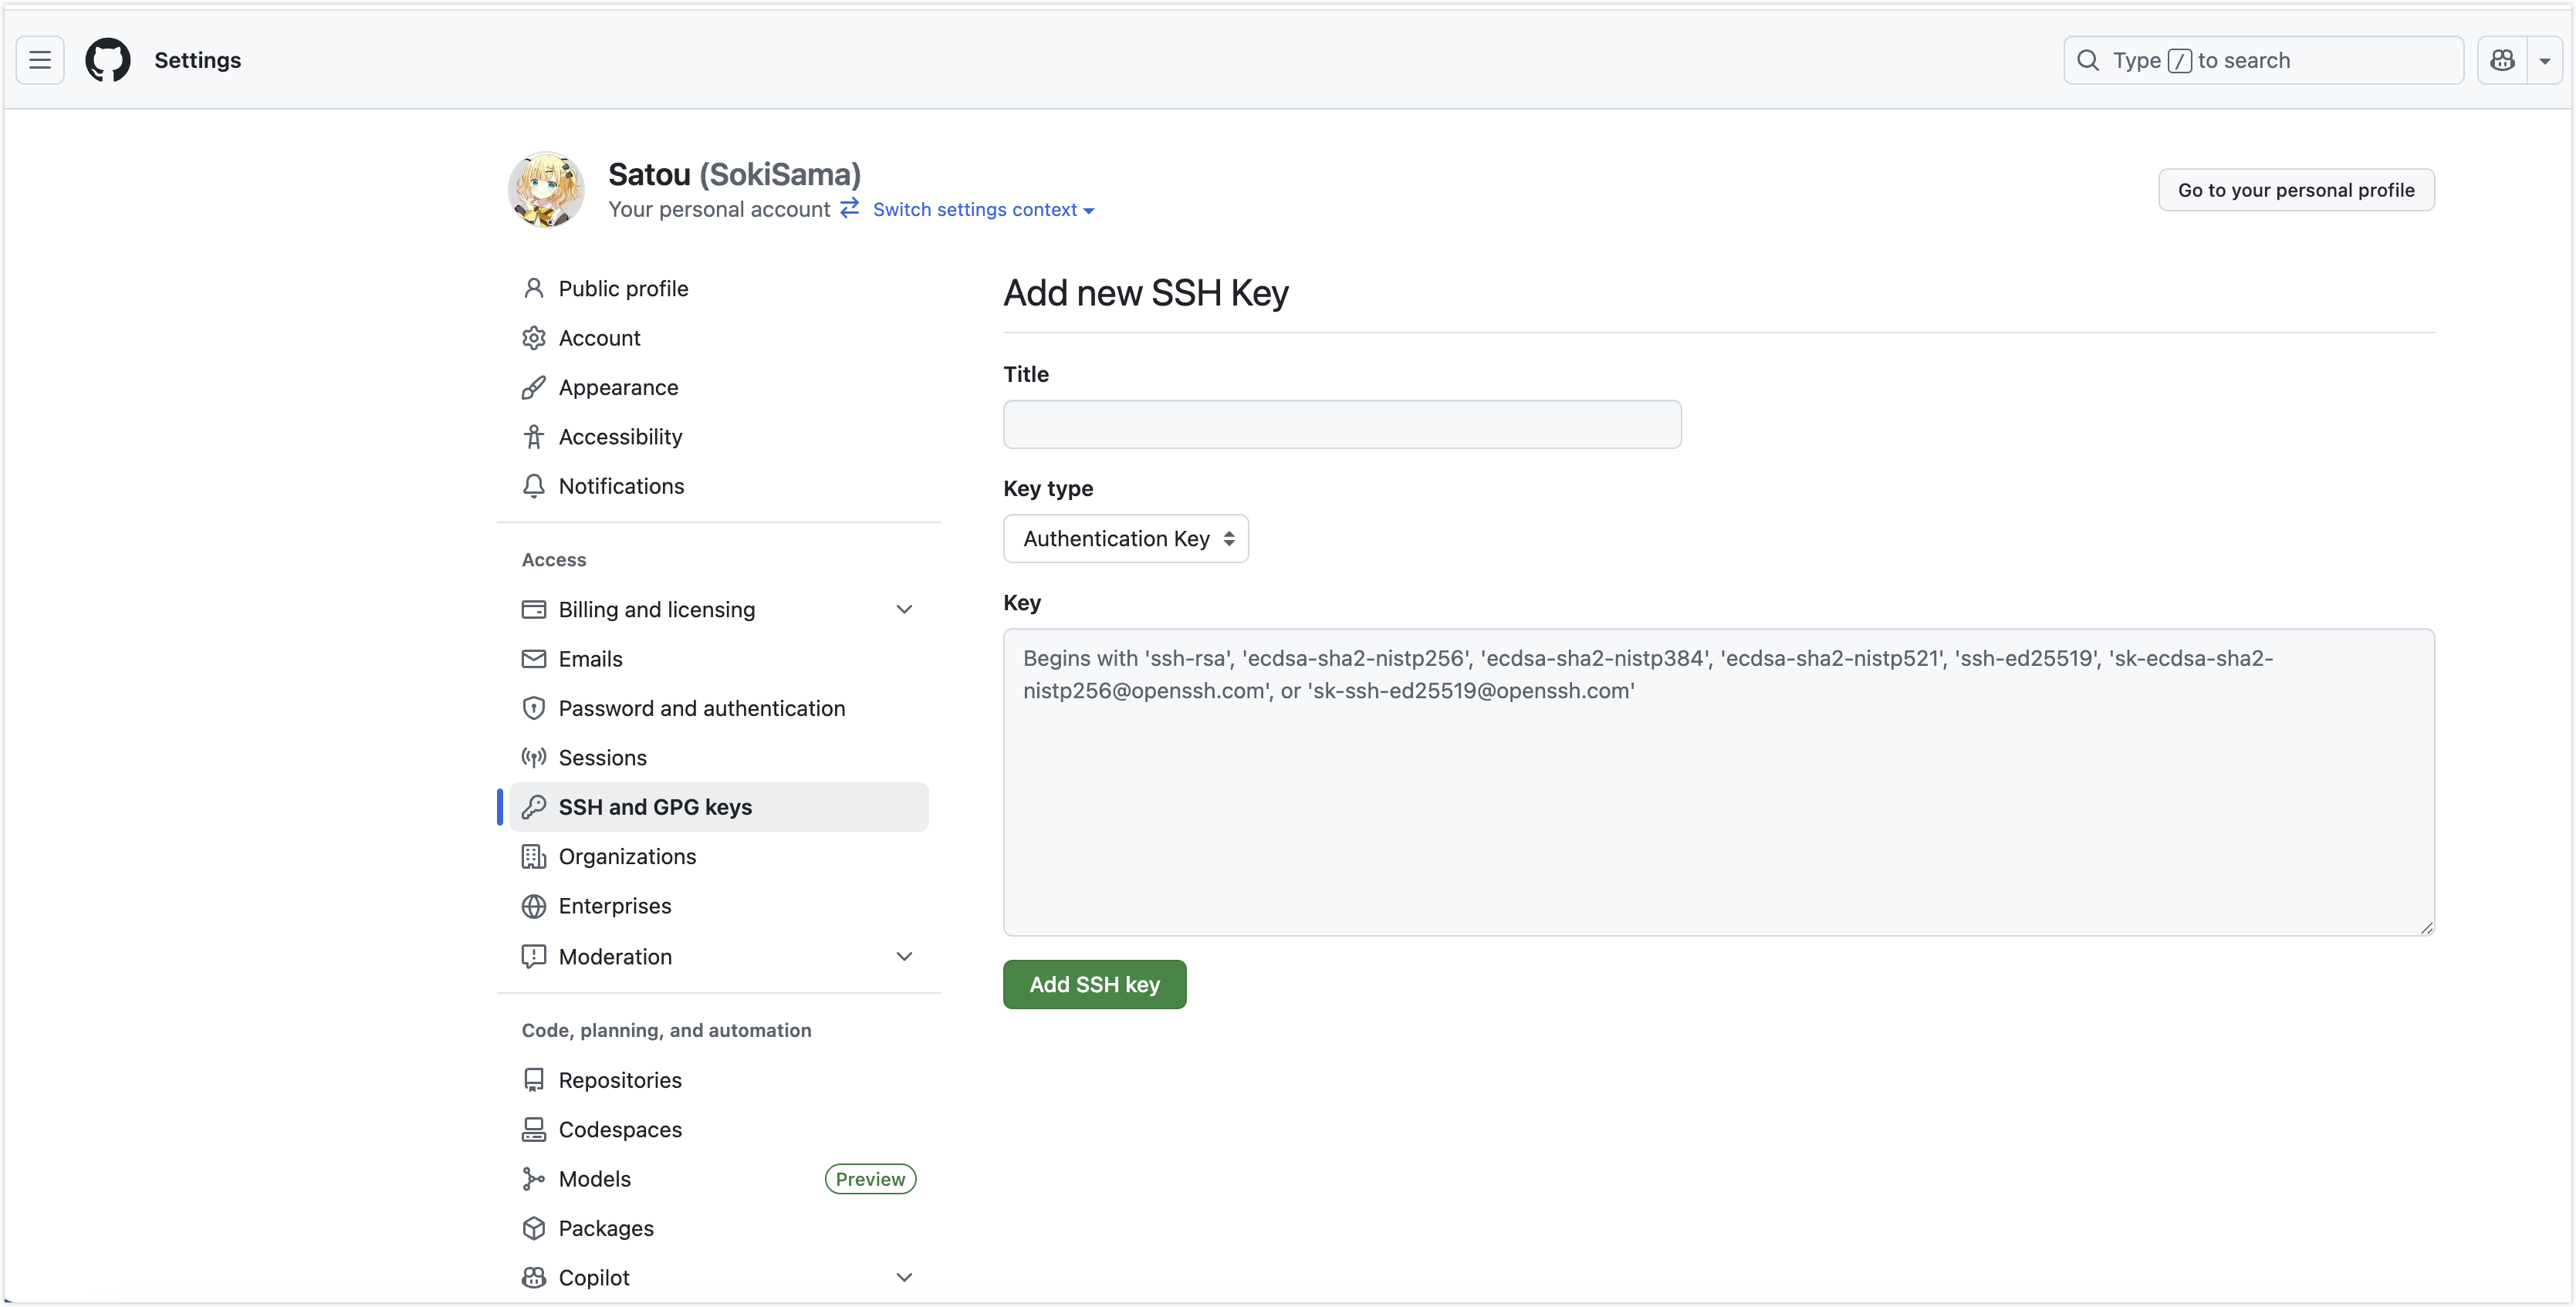Click the Public profile person icon
Screen dimensions: 2576x1307
coord(534,289)
